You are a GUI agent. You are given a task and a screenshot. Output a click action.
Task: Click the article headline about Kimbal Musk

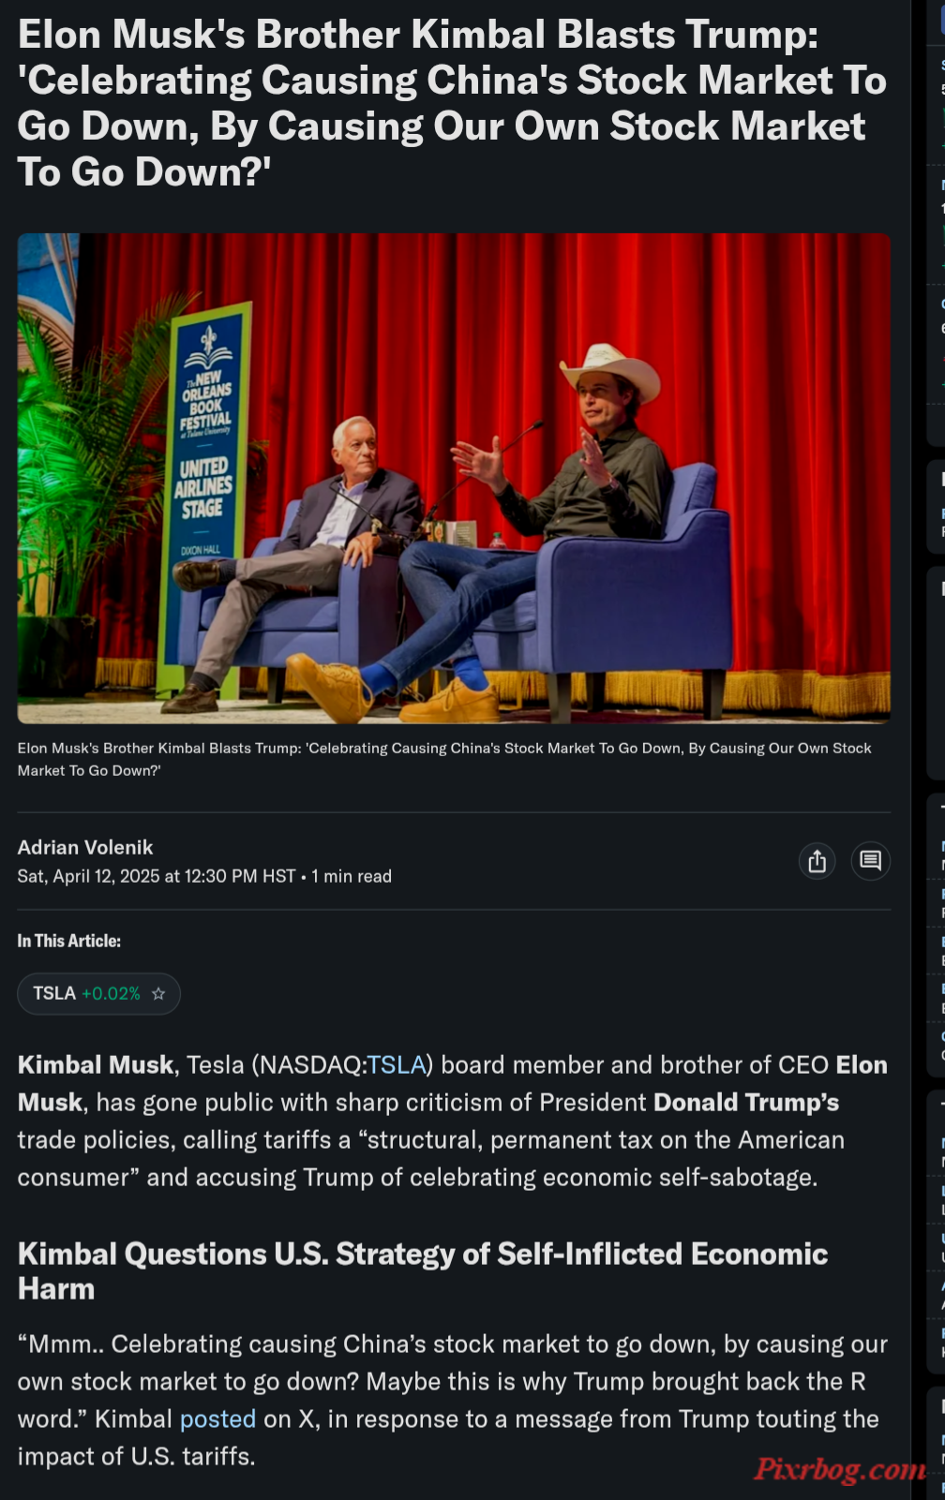pyautogui.click(x=452, y=103)
